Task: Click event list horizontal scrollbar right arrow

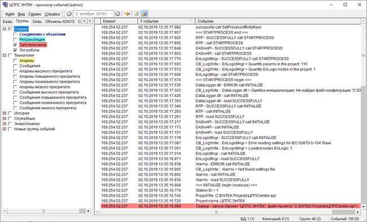Action: (358, 212)
